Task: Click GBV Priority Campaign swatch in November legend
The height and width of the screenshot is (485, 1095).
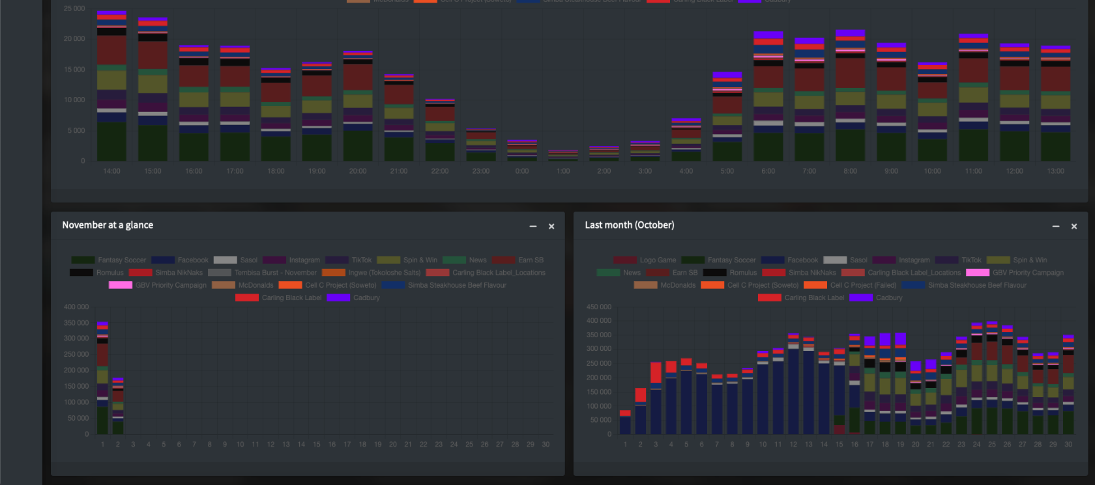Action: pyautogui.click(x=121, y=285)
